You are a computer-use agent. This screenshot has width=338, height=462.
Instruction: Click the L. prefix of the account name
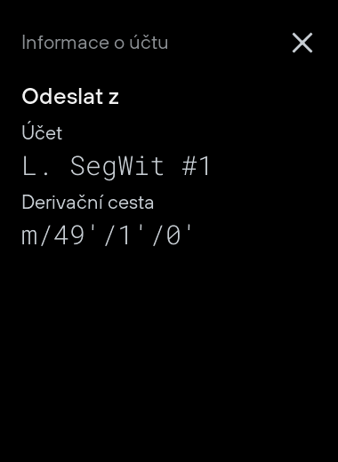[x=36, y=166]
